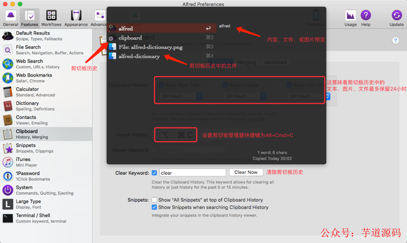The width and height of the screenshot is (407, 243).
Task: Toggle the Viewer Keyword checkbox
Action: coord(154,150)
